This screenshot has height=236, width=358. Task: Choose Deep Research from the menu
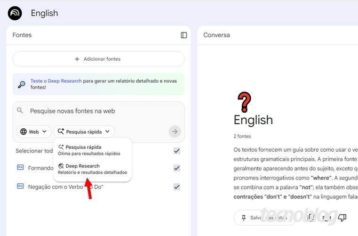pyautogui.click(x=83, y=166)
